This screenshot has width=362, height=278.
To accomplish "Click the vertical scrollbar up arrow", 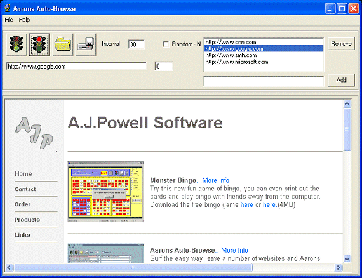I will pos(347,103).
